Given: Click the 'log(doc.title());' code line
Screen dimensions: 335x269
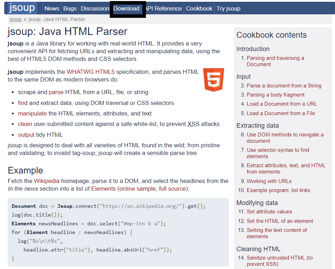Looking at the screenshot, I should [x=37, y=215].
